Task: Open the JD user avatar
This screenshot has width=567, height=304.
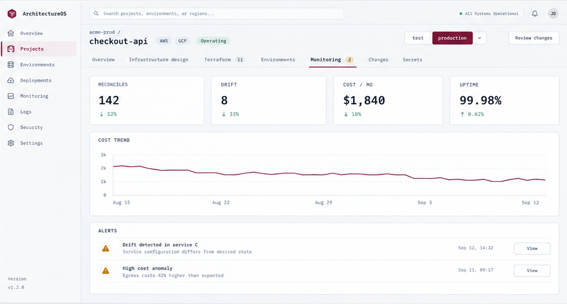Action: pos(553,14)
